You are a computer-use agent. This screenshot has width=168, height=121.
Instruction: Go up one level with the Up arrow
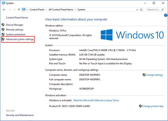coord(19,10)
